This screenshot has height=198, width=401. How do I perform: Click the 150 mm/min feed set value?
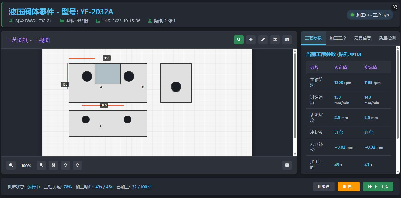342,100
